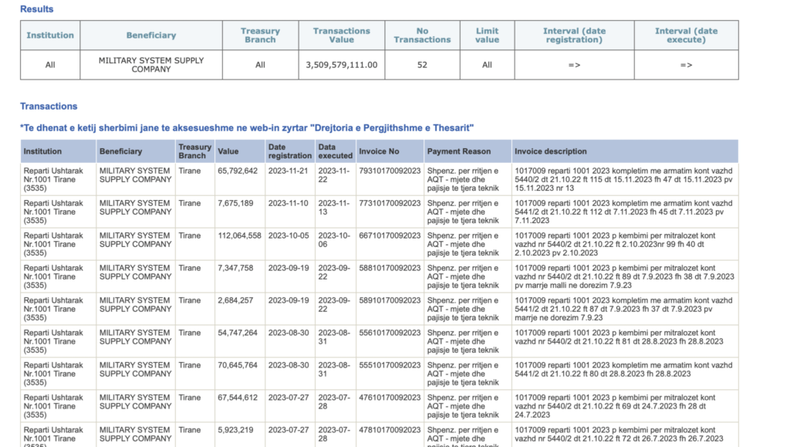Click the Institution header in the Results table
This screenshot has width=790, height=447.
point(50,36)
